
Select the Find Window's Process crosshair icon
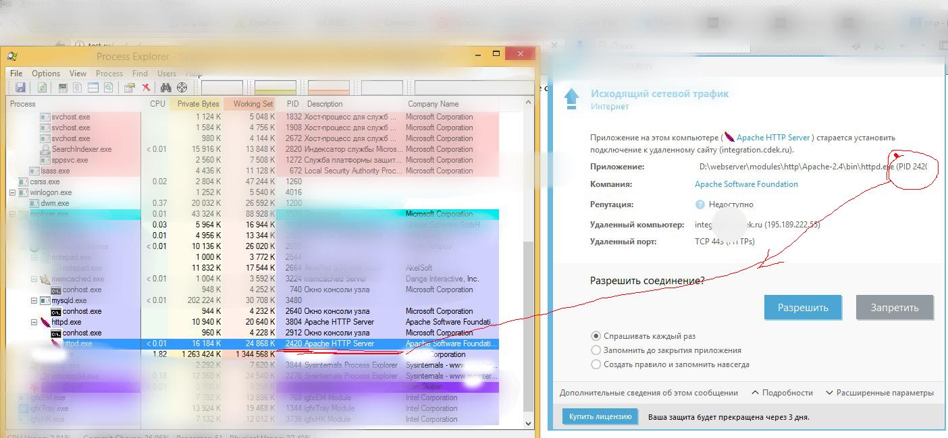tap(182, 88)
